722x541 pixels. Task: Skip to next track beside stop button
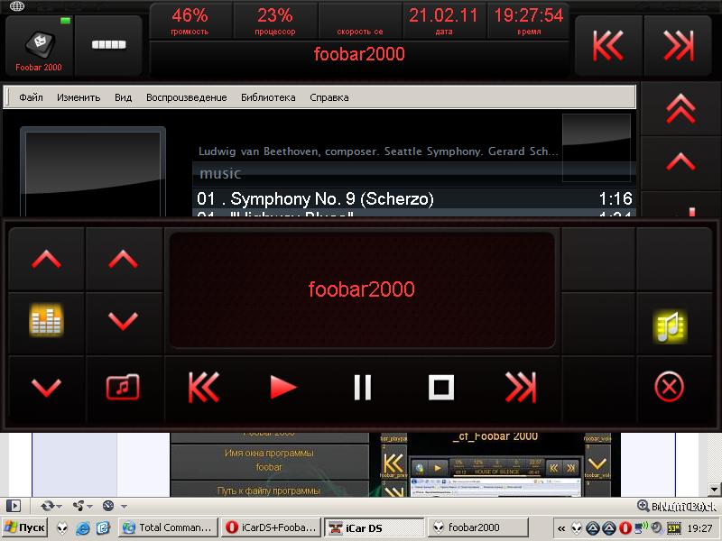click(x=520, y=388)
